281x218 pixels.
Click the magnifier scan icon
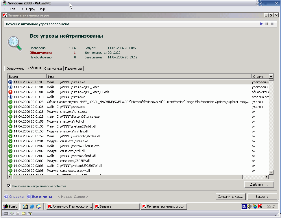(x=15, y=43)
